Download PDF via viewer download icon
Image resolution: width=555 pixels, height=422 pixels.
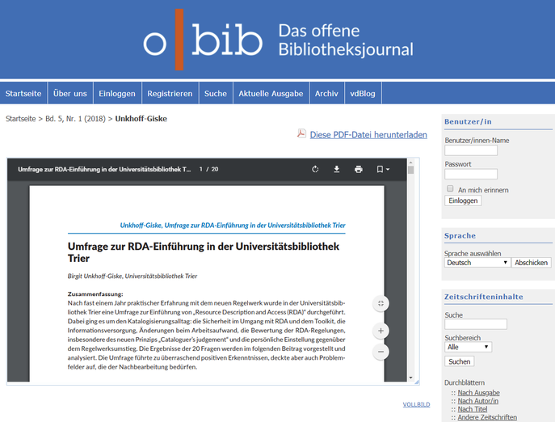[x=337, y=170]
